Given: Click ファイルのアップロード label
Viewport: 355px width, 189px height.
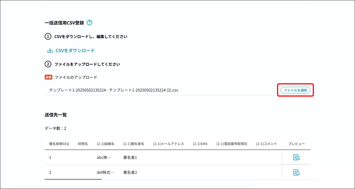Looking at the screenshot, I should point(76,77).
